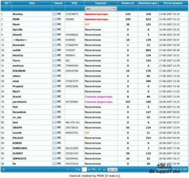Click the VIP group label in Slash row
Image resolution: width=189 pixels, height=178 pixels.
[x=87, y=25]
